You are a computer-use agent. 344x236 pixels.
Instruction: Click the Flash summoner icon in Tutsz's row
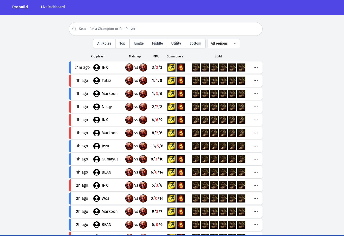[171, 81]
